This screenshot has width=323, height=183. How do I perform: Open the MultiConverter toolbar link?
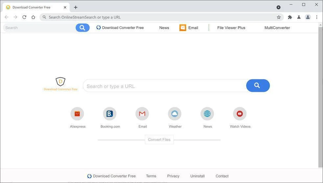pyautogui.click(x=277, y=28)
